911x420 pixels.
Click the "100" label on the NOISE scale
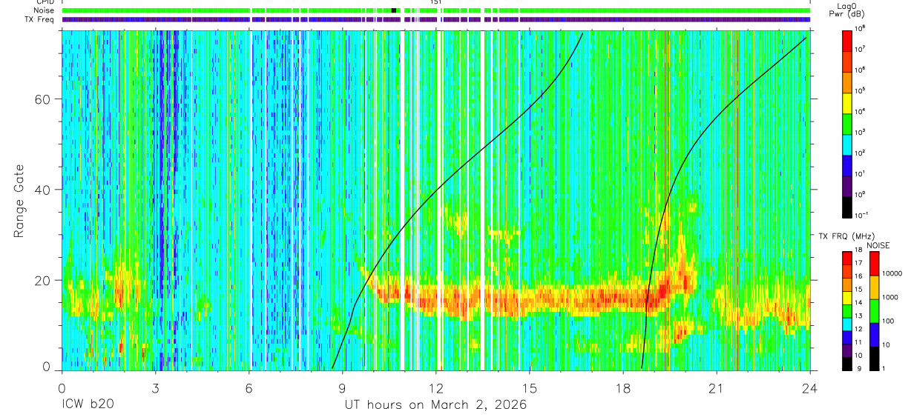click(x=888, y=321)
